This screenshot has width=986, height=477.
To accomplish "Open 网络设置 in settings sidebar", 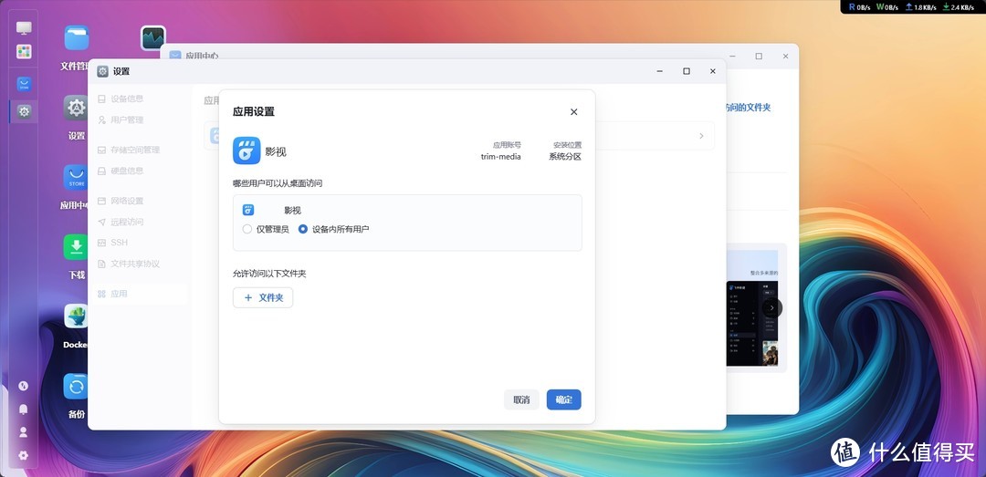I will 126,202.
